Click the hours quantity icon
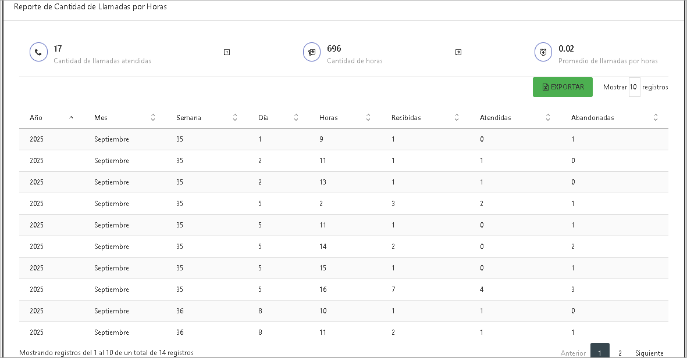The height and width of the screenshot is (358, 687). click(312, 52)
